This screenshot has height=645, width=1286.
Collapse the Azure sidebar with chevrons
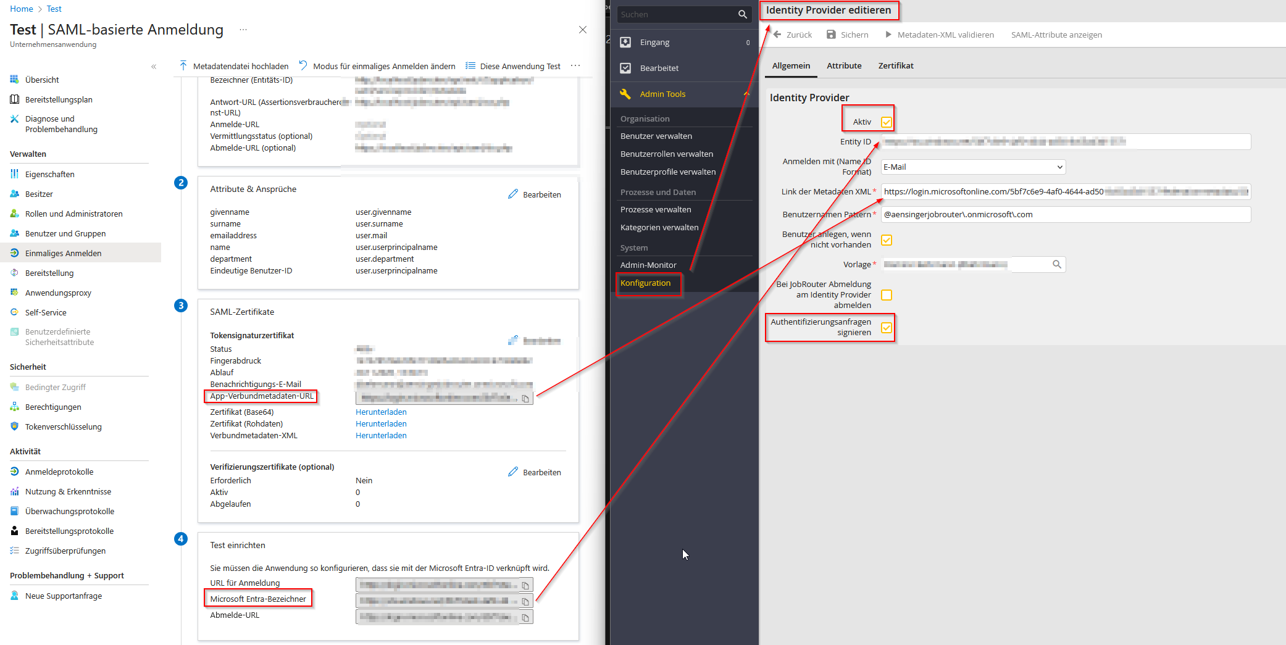point(154,67)
